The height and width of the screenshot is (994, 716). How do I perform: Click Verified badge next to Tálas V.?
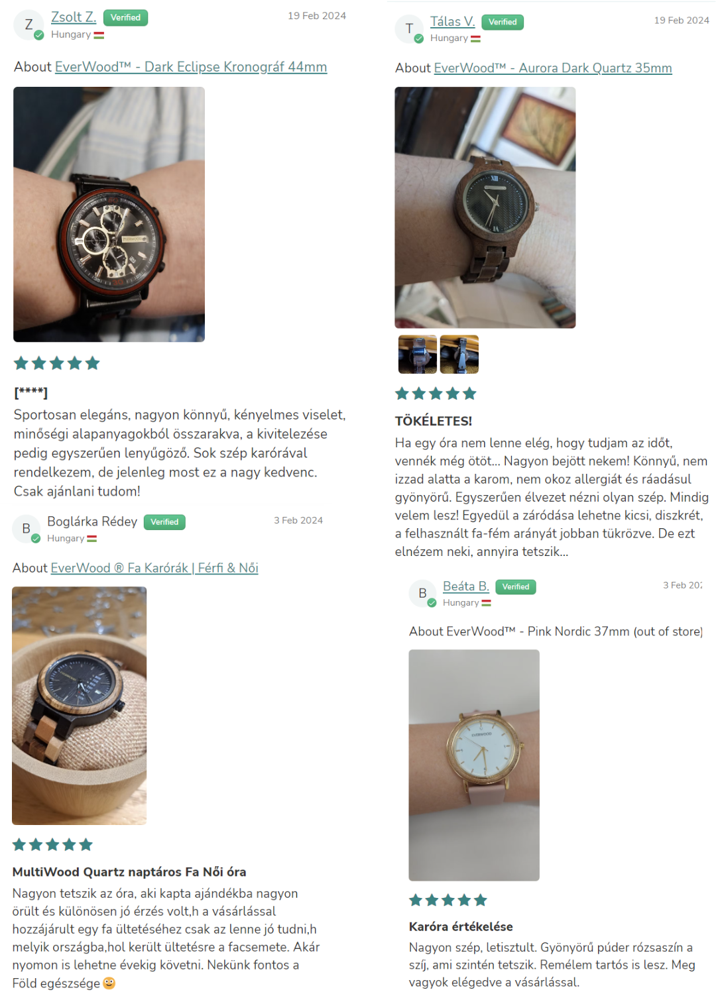coord(503,23)
